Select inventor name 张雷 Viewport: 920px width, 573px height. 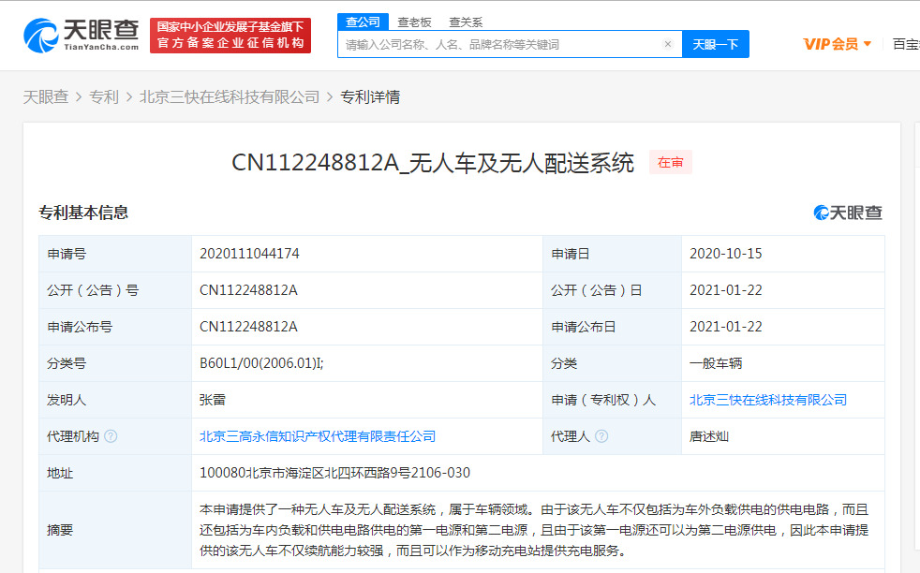coord(213,400)
